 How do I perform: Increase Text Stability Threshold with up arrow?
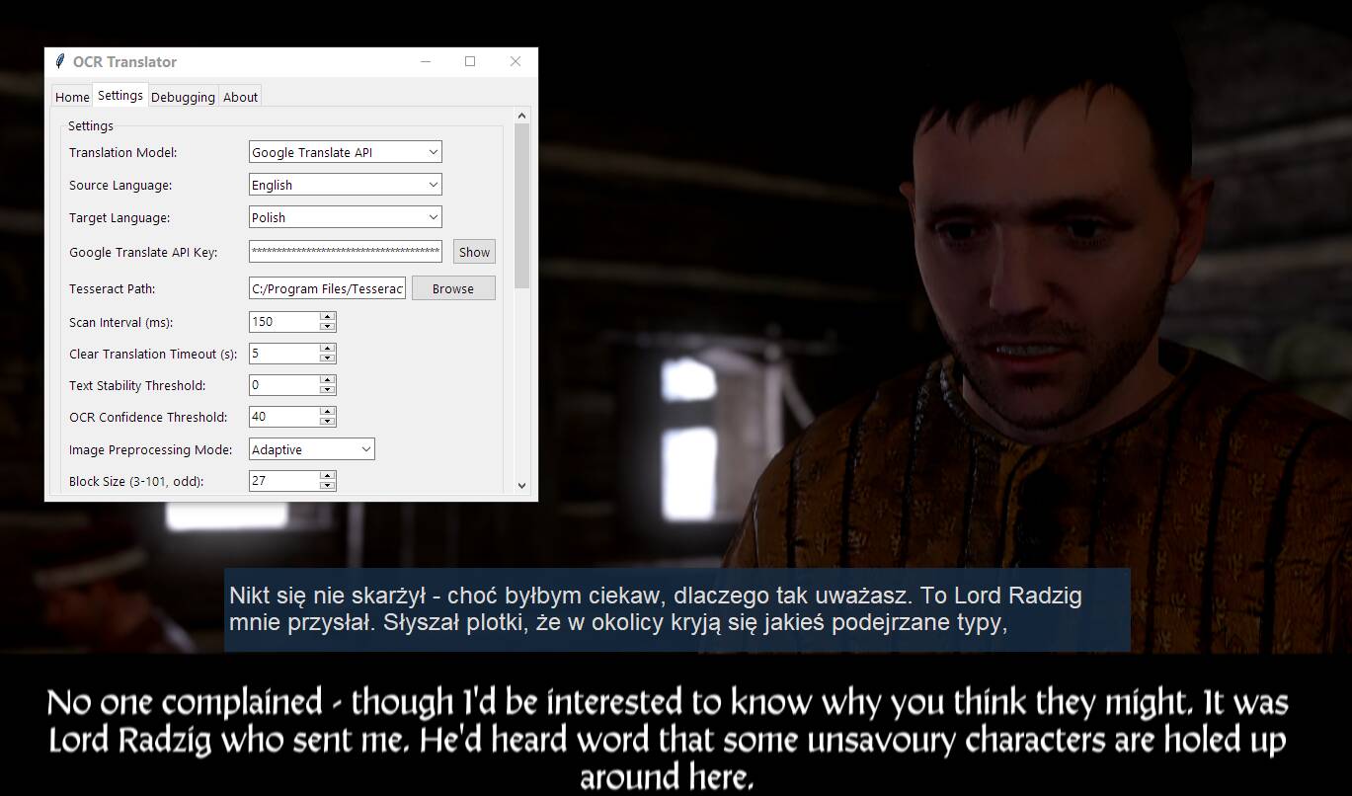328,380
